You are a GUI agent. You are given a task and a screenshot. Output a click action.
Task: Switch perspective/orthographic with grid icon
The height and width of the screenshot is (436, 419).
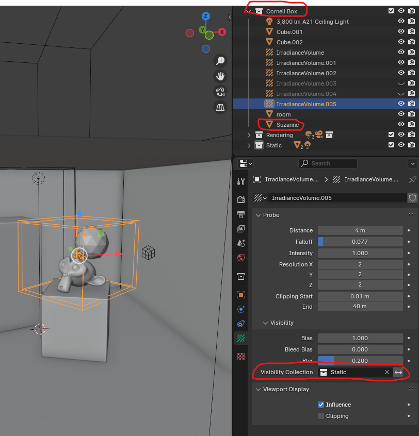[220, 107]
